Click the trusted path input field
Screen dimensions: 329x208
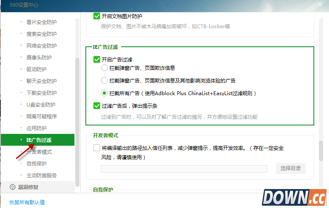(184, 168)
